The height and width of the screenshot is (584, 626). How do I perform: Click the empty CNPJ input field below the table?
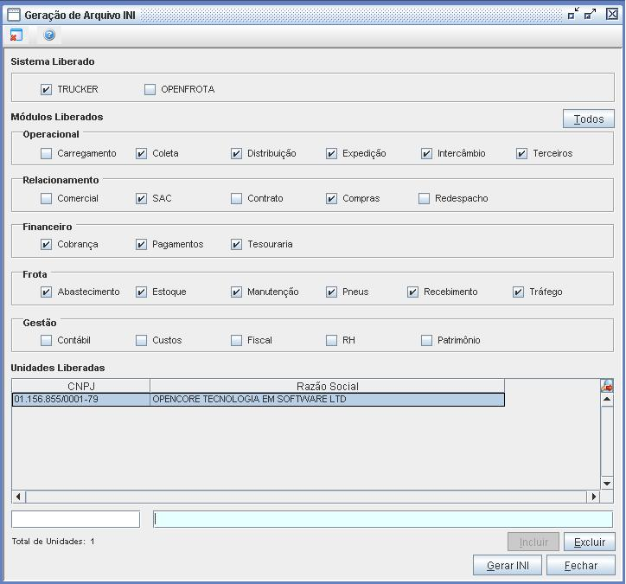coord(75,519)
